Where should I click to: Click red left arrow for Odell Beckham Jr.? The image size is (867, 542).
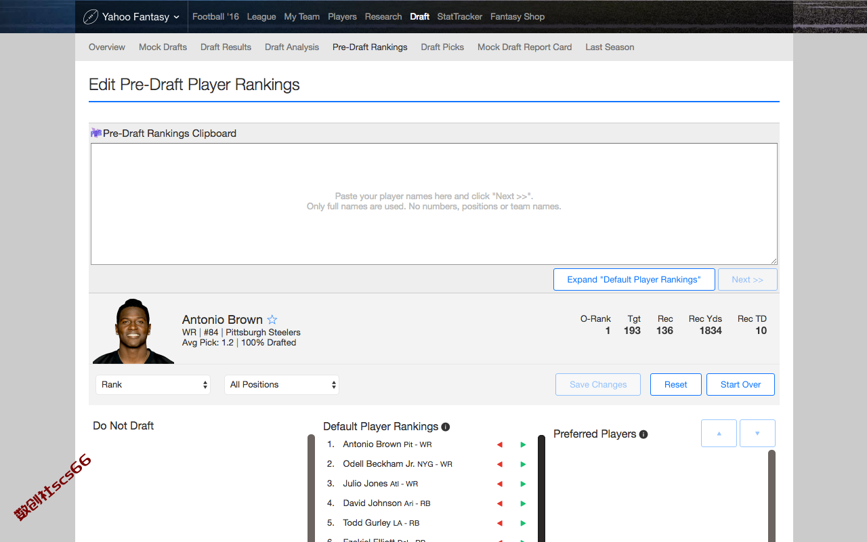[x=500, y=464]
